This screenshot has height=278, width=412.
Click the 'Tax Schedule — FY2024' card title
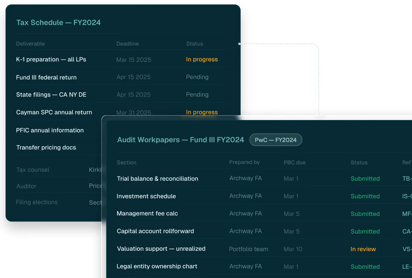click(x=58, y=23)
